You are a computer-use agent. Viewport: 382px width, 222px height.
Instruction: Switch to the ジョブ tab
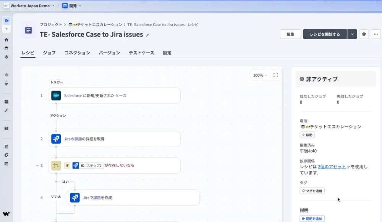click(49, 53)
